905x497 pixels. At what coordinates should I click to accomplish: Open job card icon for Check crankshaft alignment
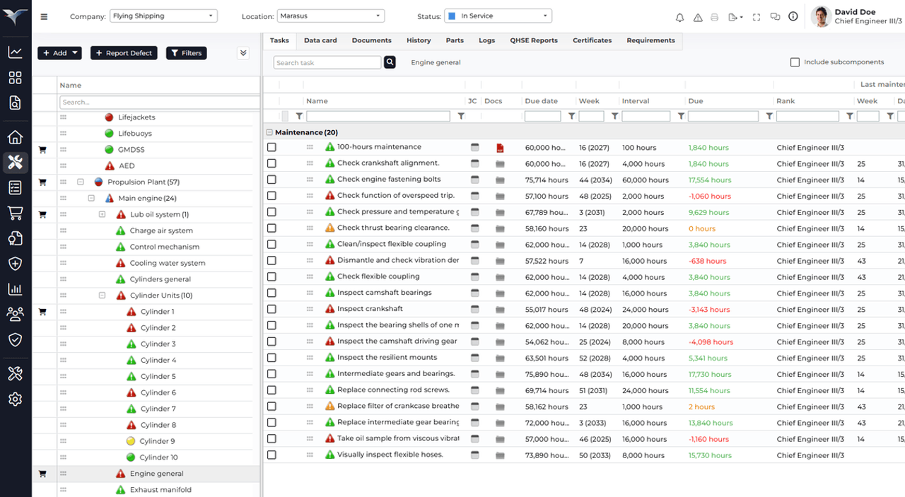[x=475, y=163]
